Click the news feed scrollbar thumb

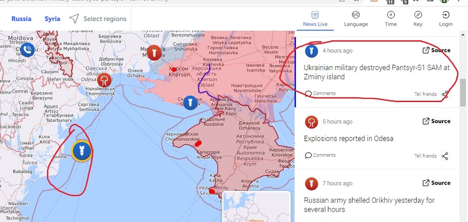(x=463, y=93)
